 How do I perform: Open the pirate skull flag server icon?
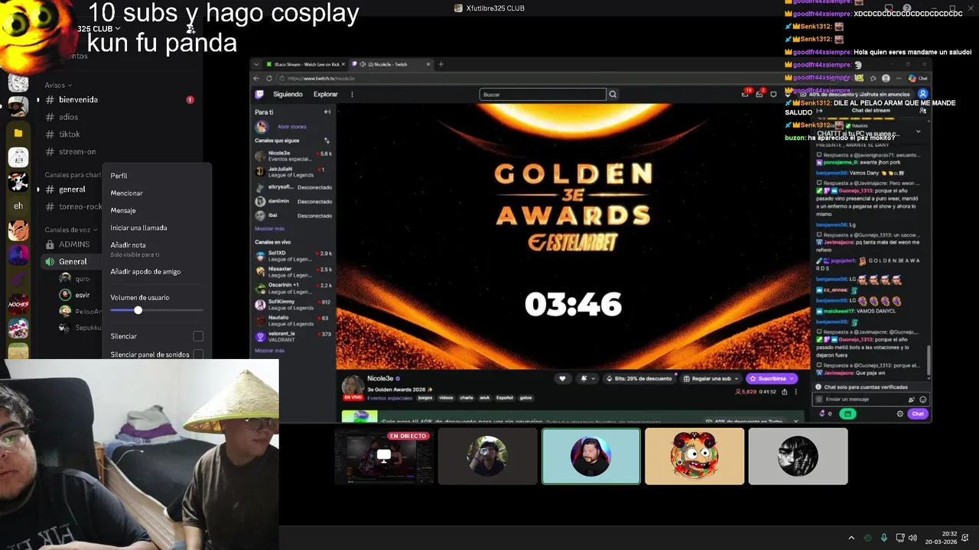18,182
